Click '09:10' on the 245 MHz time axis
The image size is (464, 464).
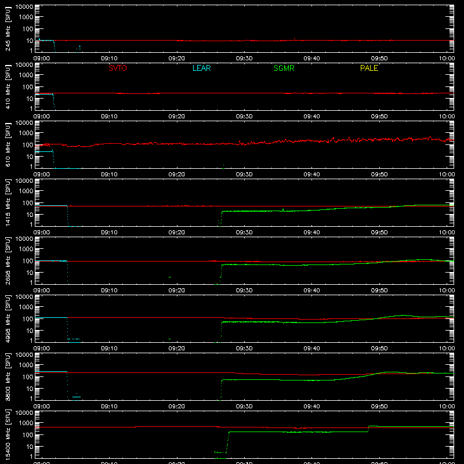109,59
